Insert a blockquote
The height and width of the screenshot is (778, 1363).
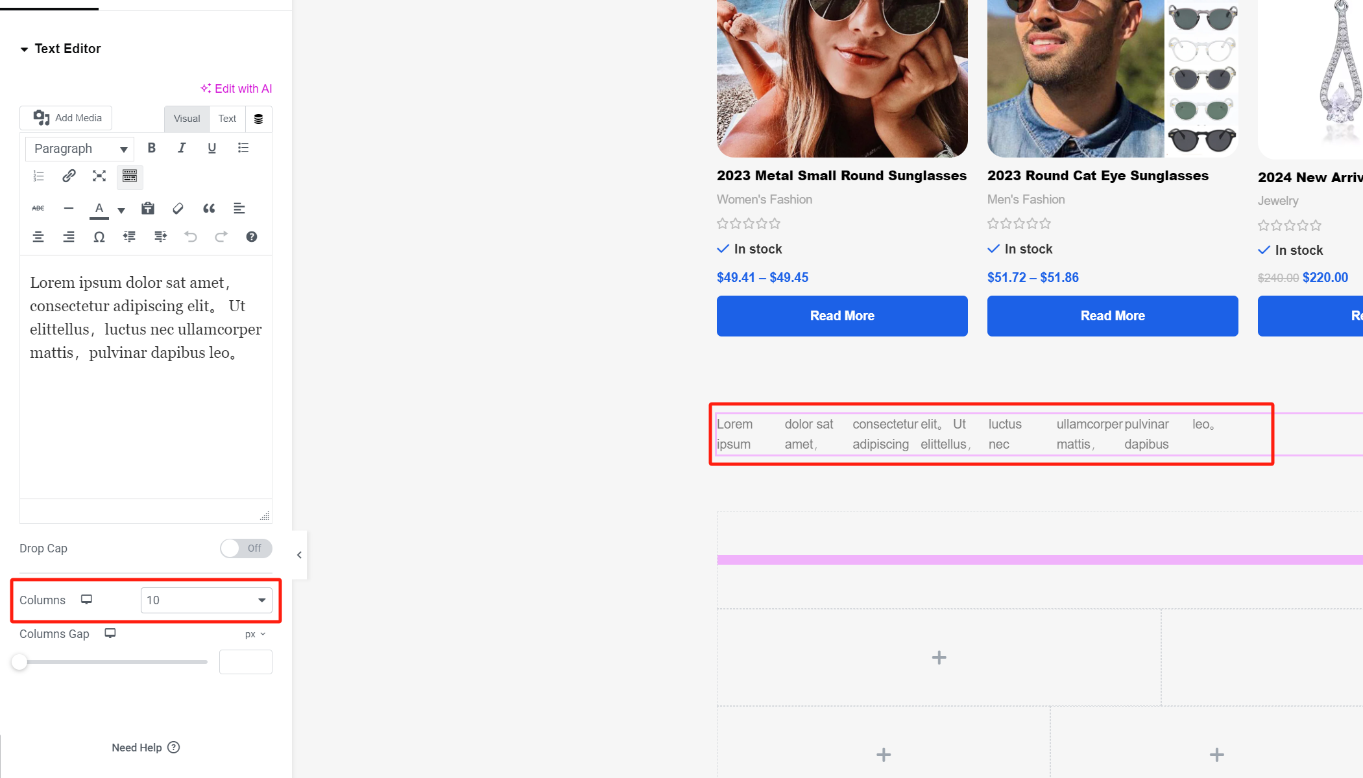(x=209, y=208)
